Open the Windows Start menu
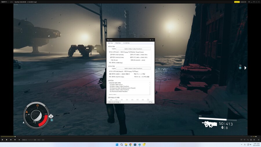Image resolution: width=261 pixels, height=147 pixels. point(117,144)
